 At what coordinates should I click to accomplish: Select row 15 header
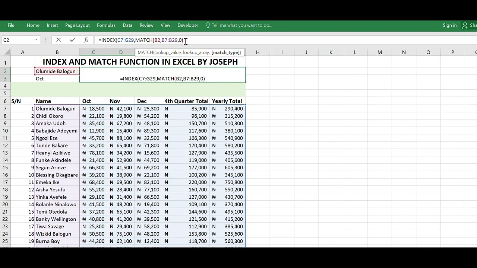click(x=5, y=167)
